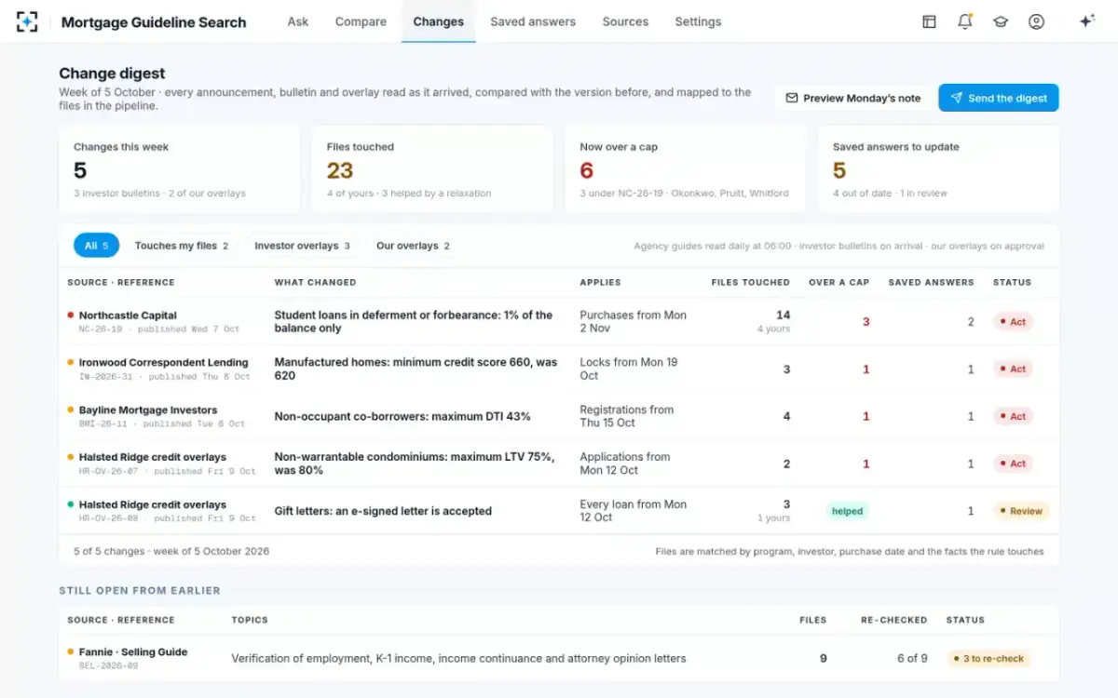The image size is (1118, 698).
Task: Open the Now over a cap card
Action: click(x=686, y=170)
